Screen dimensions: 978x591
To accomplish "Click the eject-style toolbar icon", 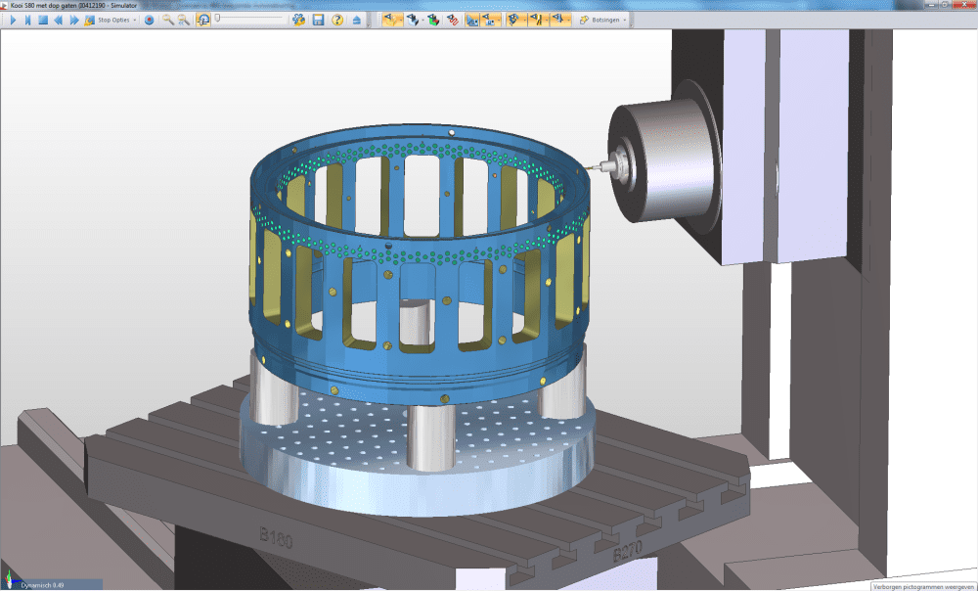I will (x=357, y=20).
